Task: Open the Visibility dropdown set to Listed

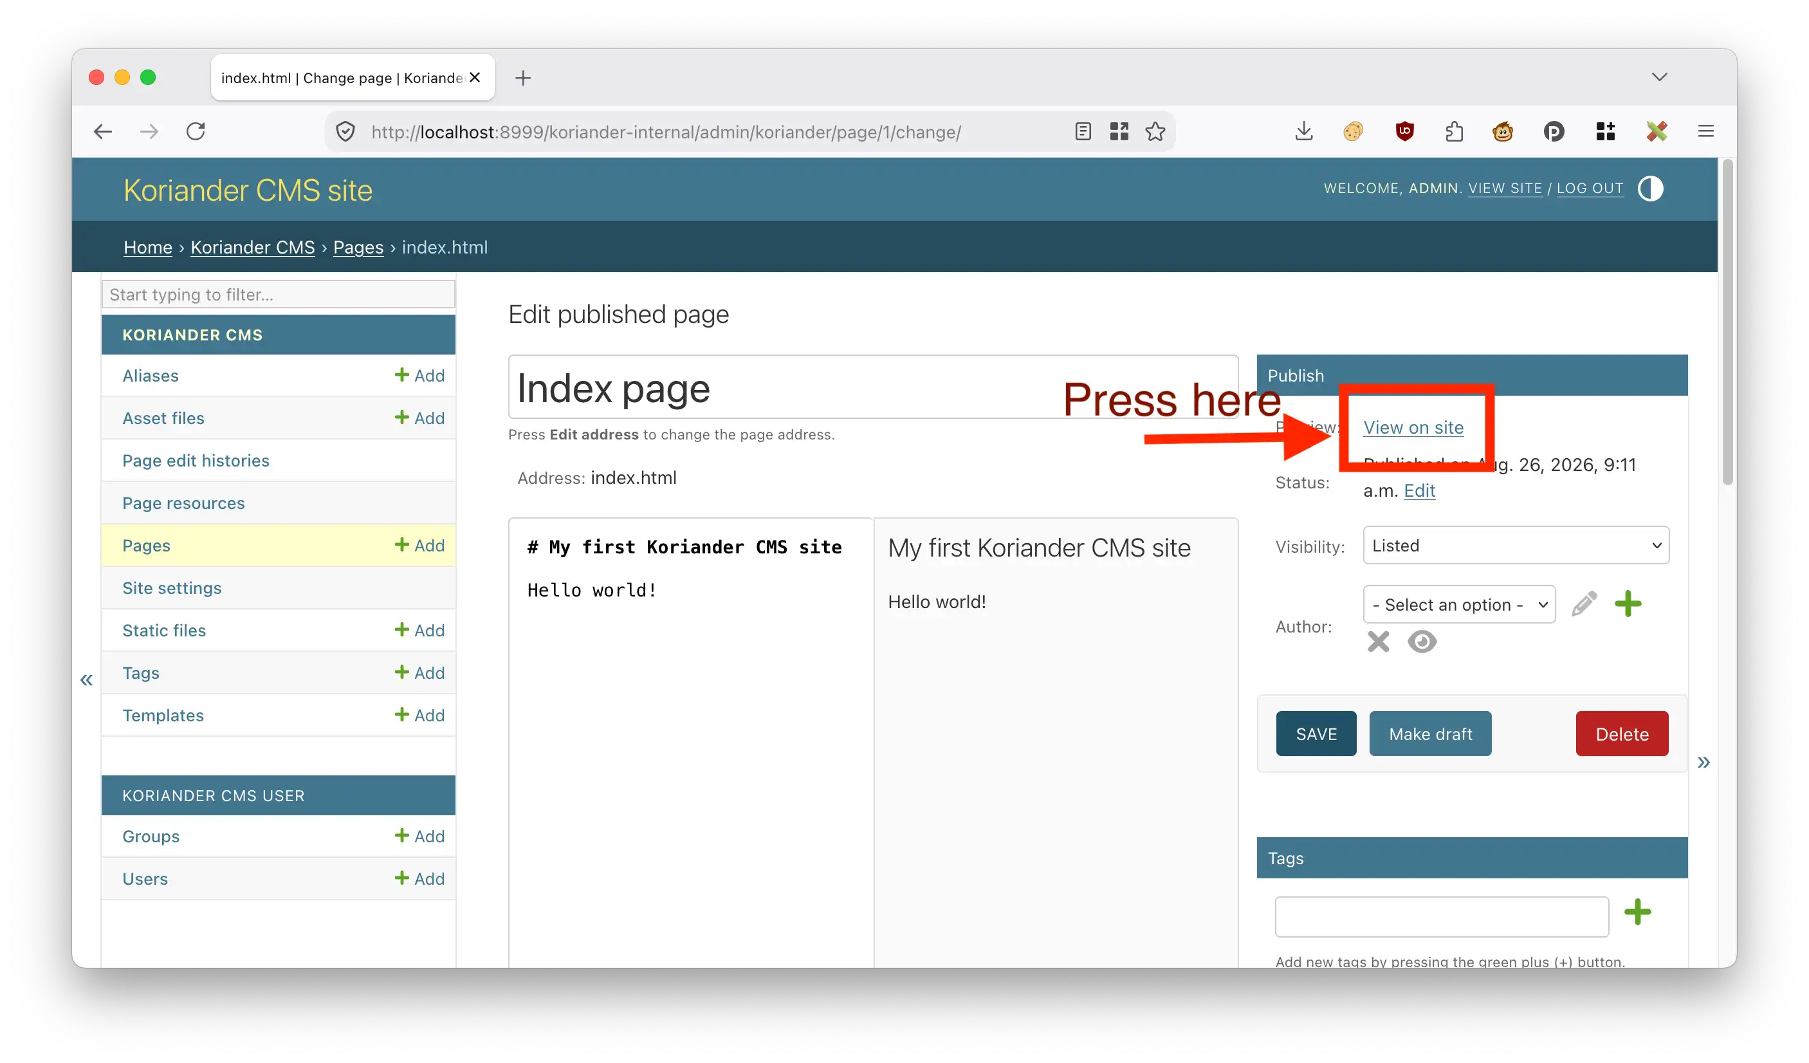Action: (x=1516, y=546)
